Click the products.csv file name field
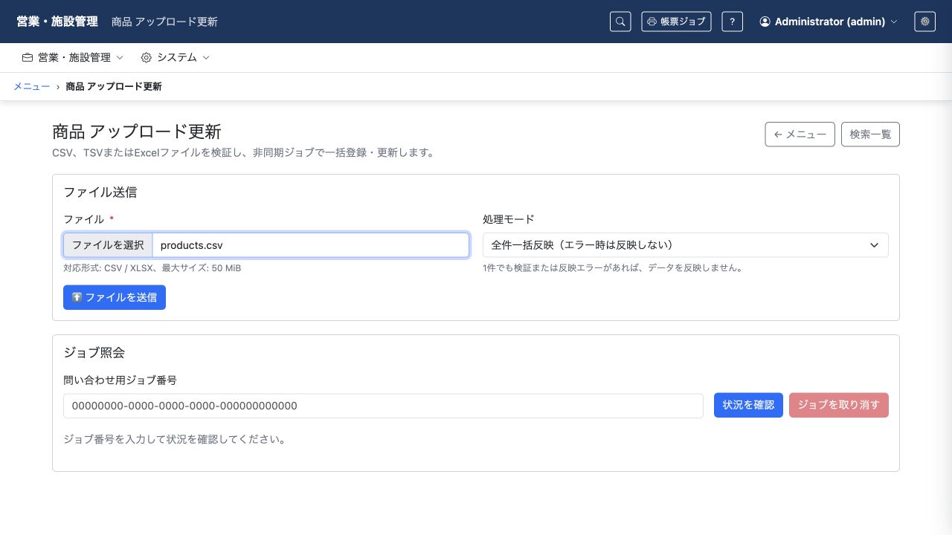Screen dimensions: 952x535 coord(310,245)
